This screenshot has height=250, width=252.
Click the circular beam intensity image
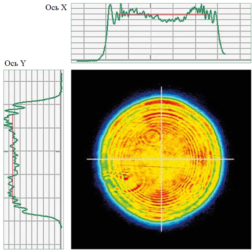click(x=161, y=159)
